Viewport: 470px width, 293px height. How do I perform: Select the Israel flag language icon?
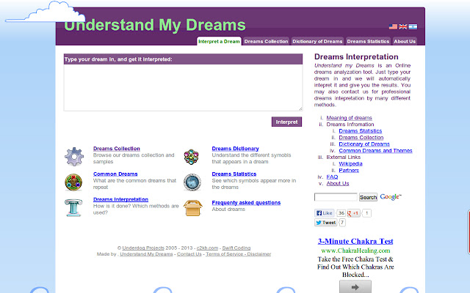413,26
